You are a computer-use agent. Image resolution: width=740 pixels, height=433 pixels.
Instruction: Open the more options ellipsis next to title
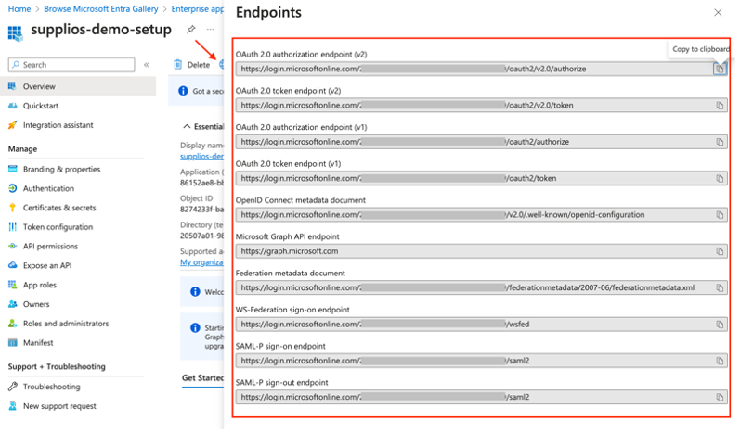point(211,30)
